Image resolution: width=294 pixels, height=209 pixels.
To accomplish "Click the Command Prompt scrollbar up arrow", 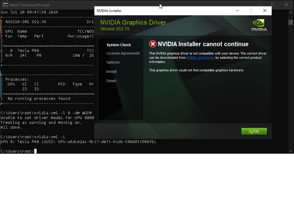I will (x=291, y=12).
